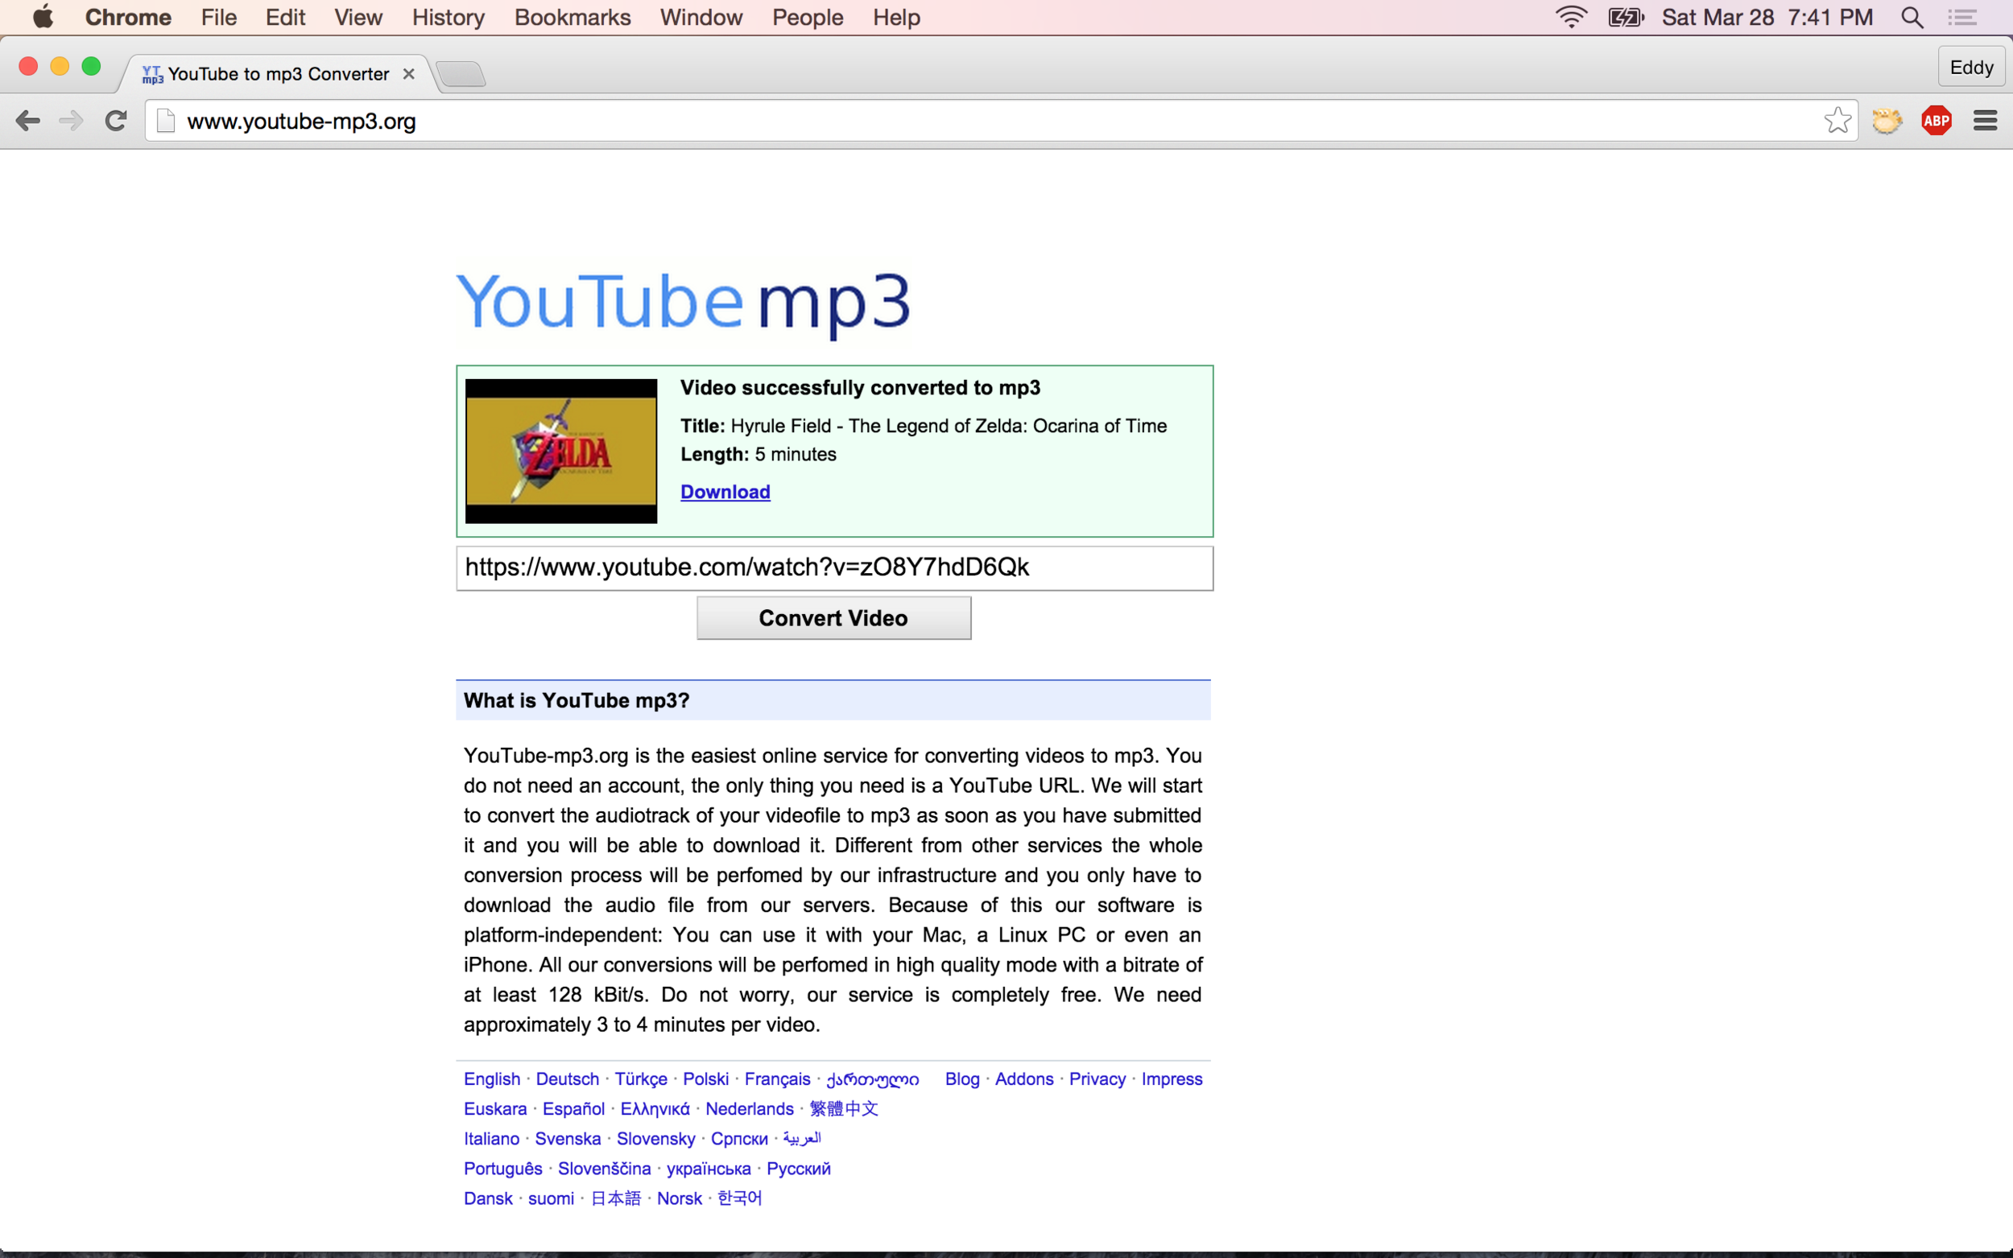The image size is (2013, 1258).
Task: Open the Apple menu
Action: (x=42, y=17)
